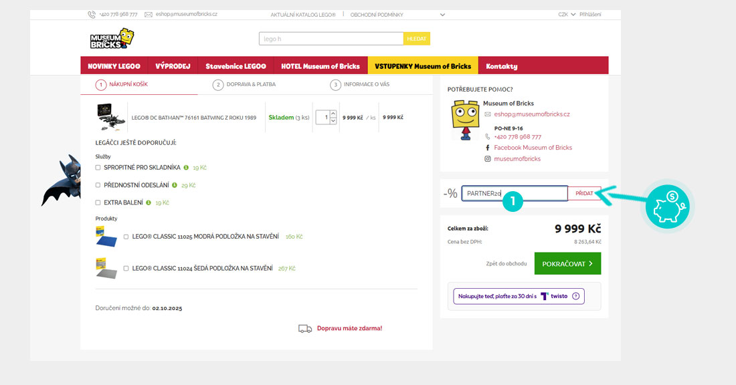
Task: Increase Batwing quantity with up arrow
Action: [x=333, y=114]
